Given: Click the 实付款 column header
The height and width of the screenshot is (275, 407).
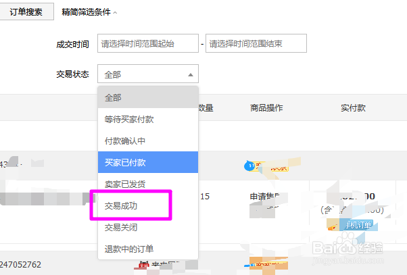Looking at the screenshot, I should point(354,108).
